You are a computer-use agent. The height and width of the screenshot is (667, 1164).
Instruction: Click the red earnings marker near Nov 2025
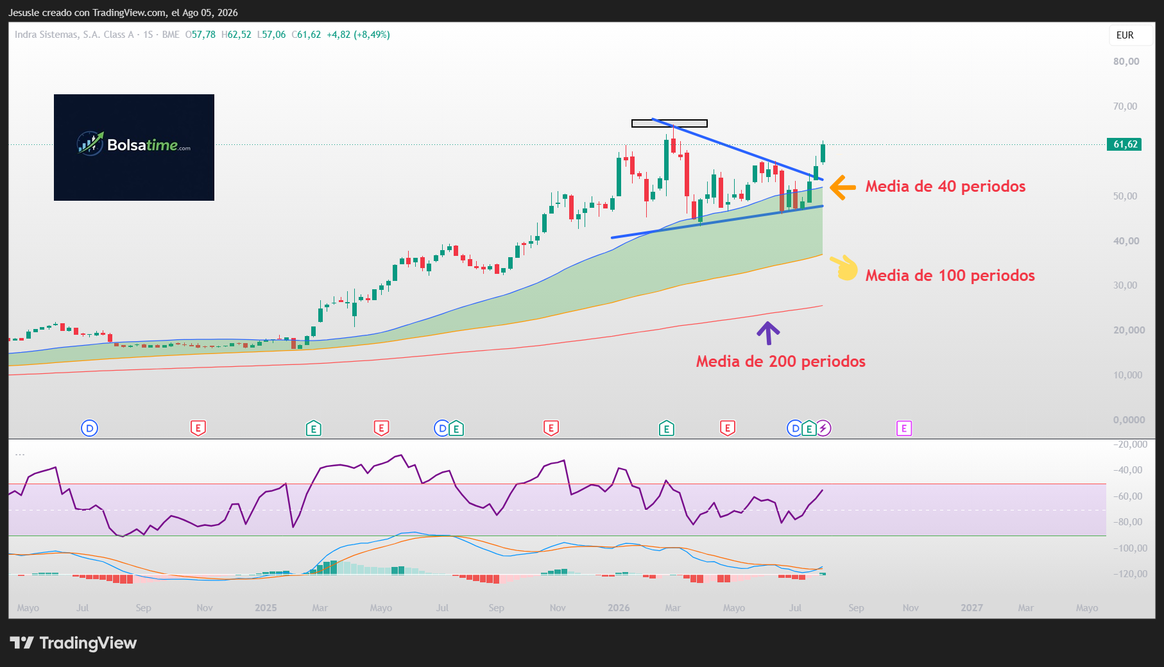pos(551,428)
